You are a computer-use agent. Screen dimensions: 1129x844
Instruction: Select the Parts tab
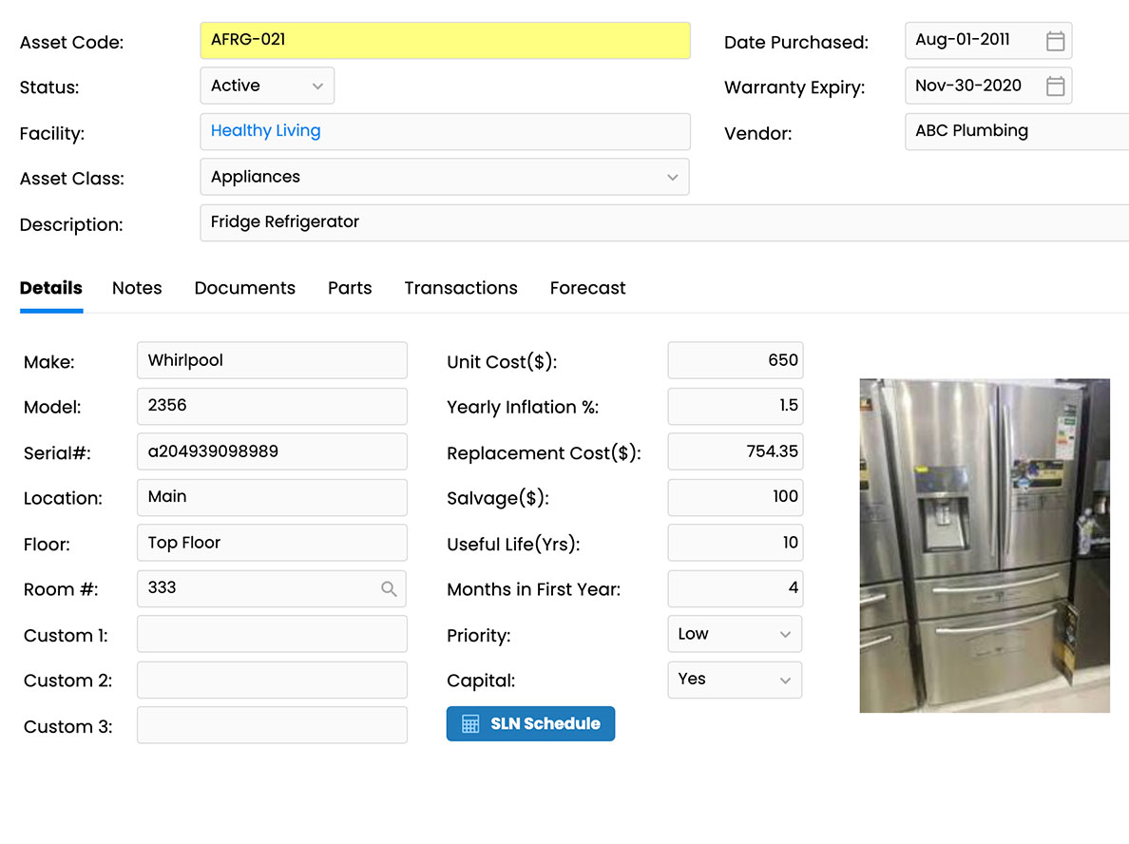pyautogui.click(x=349, y=288)
